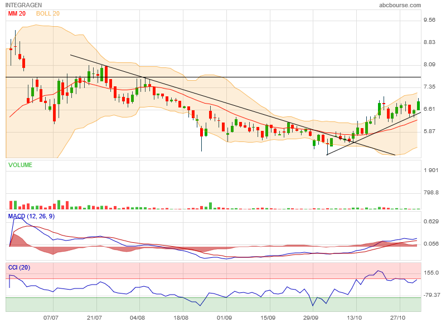The width and height of the screenshot is (446, 323).
Task: Click the 798.8 volume axis value
Action: [431, 193]
